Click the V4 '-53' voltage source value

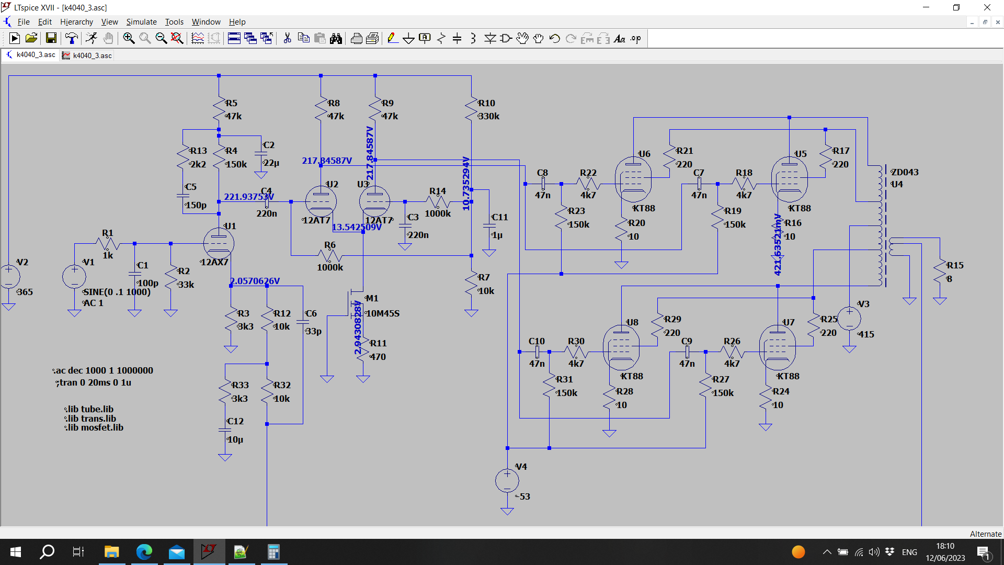click(523, 496)
